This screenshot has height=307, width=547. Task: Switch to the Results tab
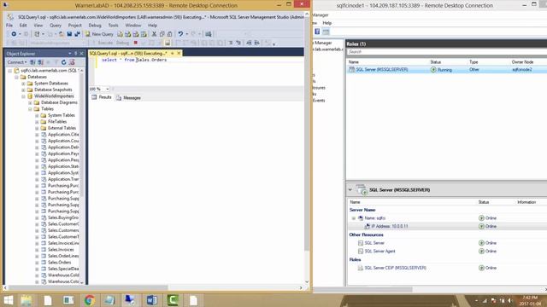click(x=102, y=97)
